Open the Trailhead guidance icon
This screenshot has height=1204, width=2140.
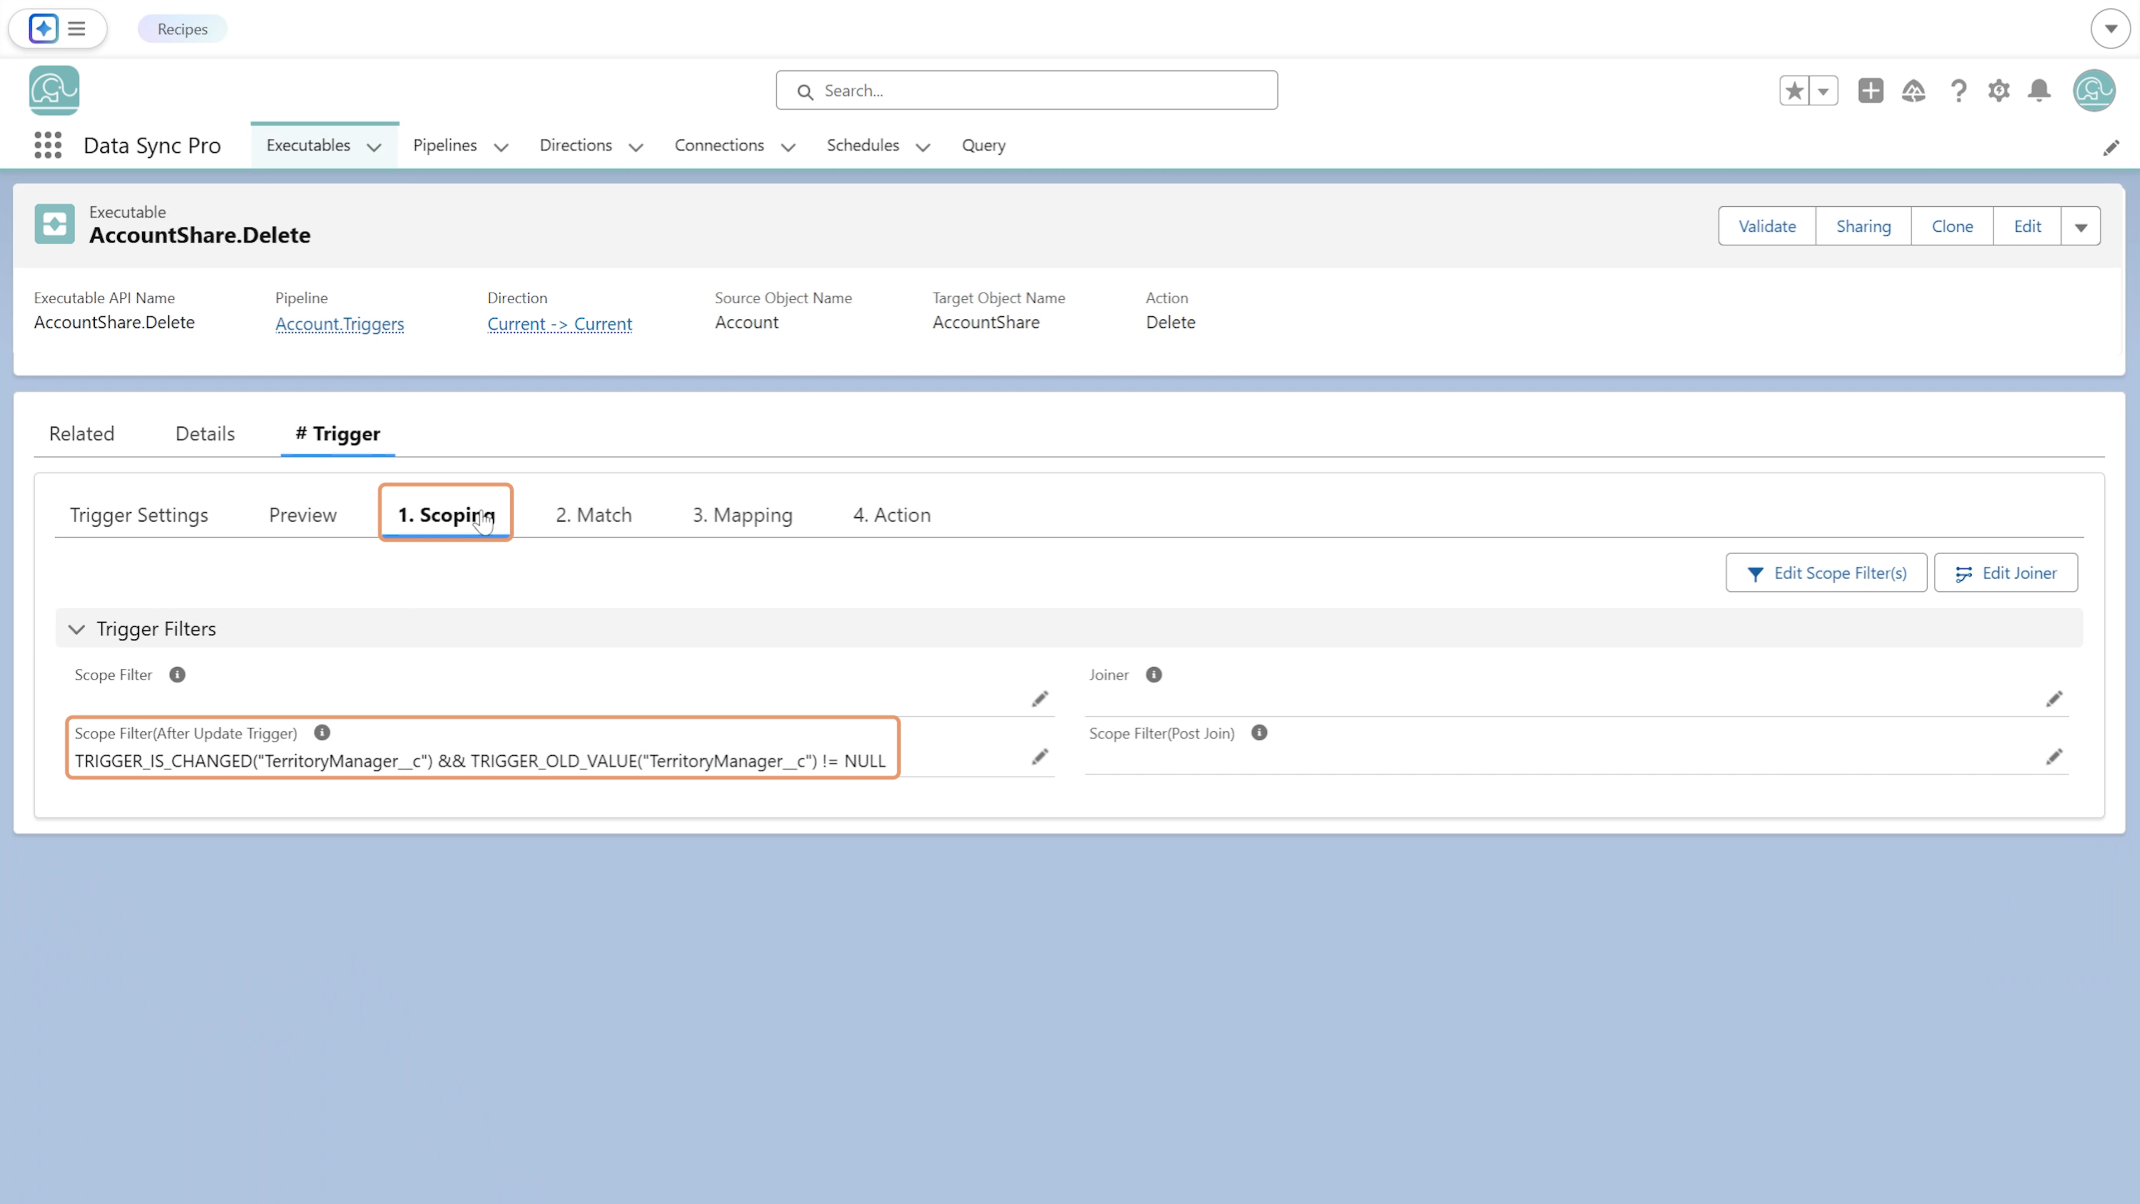1914,90
